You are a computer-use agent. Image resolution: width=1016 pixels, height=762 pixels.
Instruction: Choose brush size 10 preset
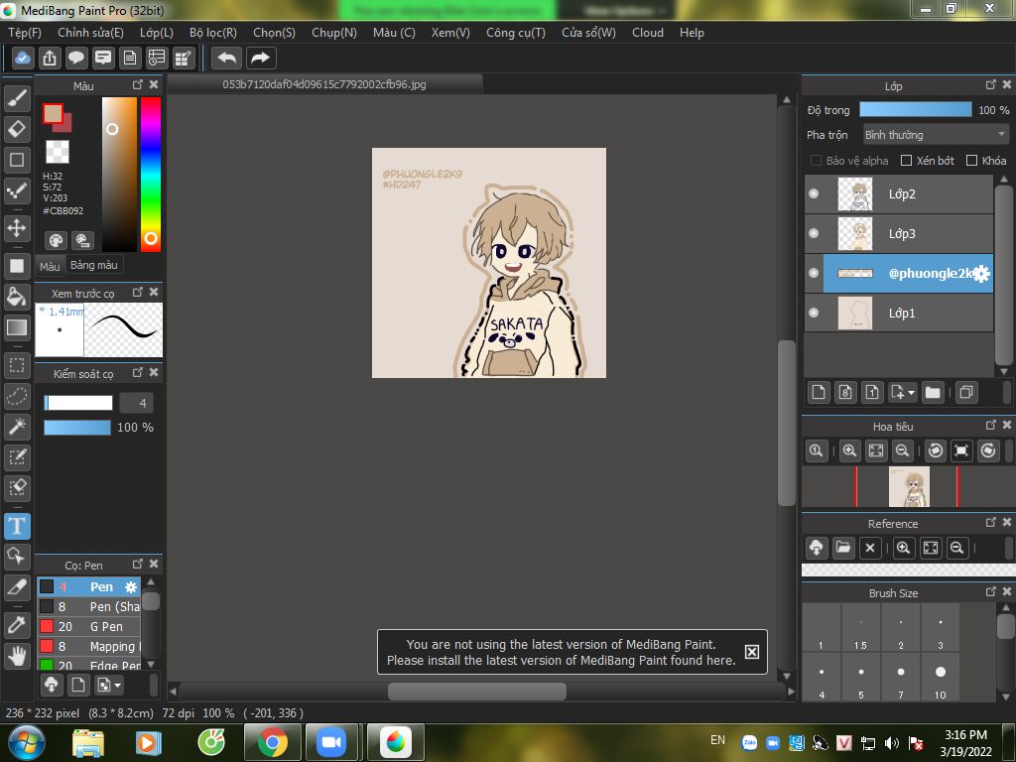coord(941,677)
